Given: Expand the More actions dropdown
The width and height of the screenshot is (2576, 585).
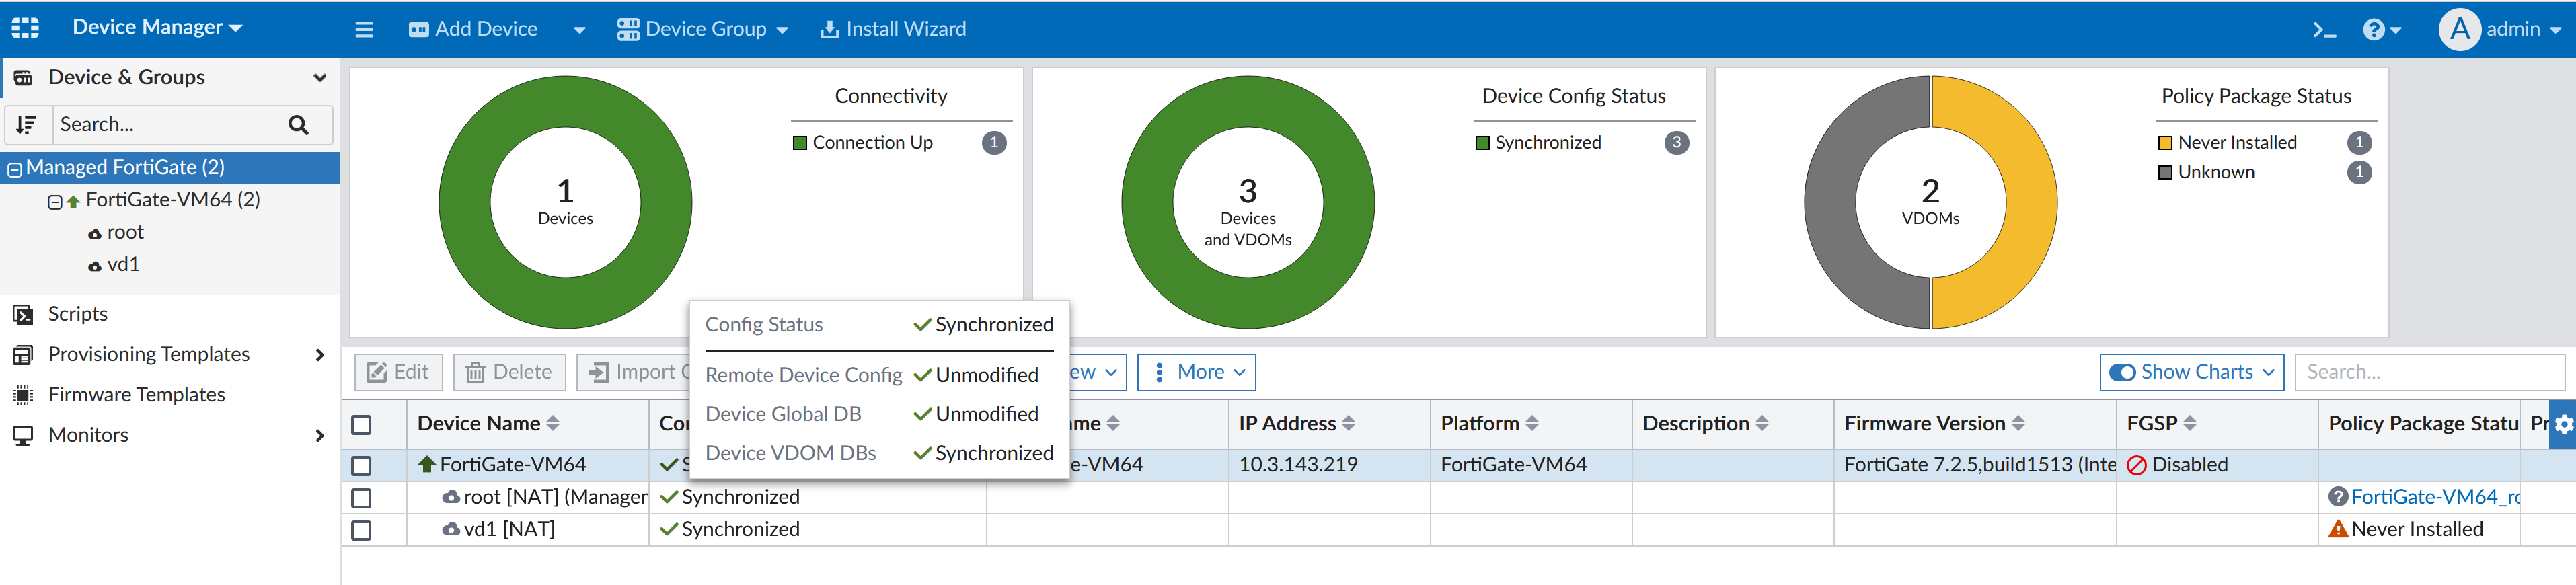Looking at the screenshot, I should pos(1197,372).
